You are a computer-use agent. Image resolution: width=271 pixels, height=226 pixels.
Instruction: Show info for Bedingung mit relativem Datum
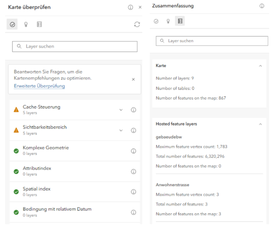[133, 212]
